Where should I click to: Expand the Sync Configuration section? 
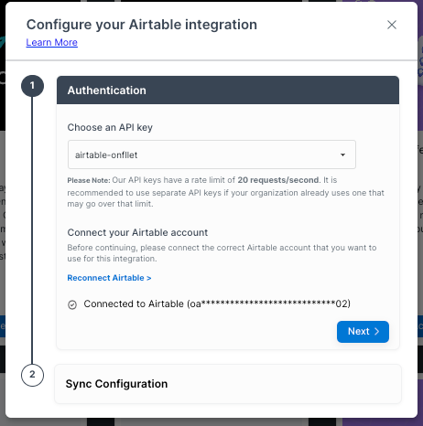pos(228,384)
